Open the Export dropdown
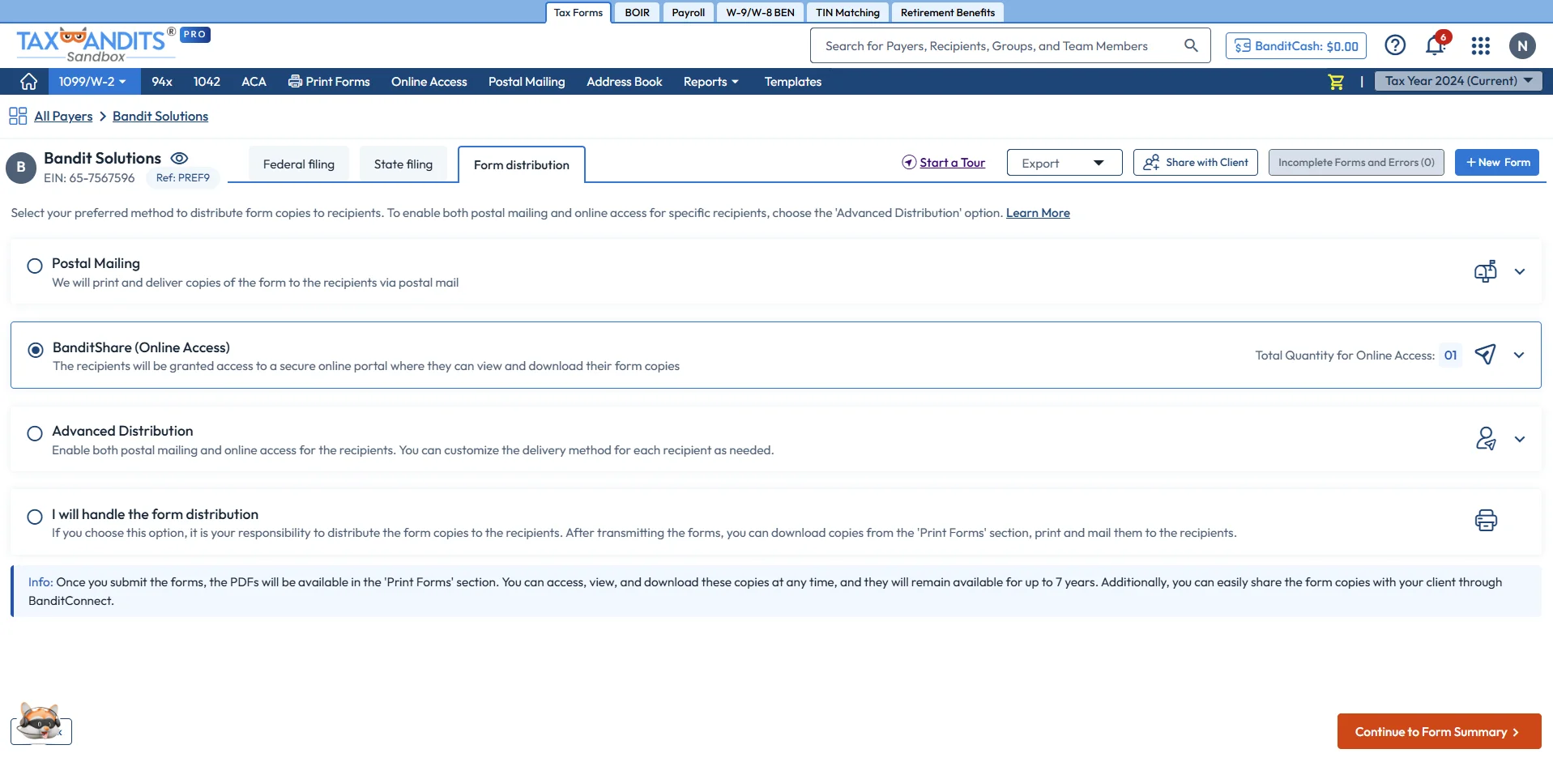The width and height of the screenshot is (1553, 762). click(1064, 163)
